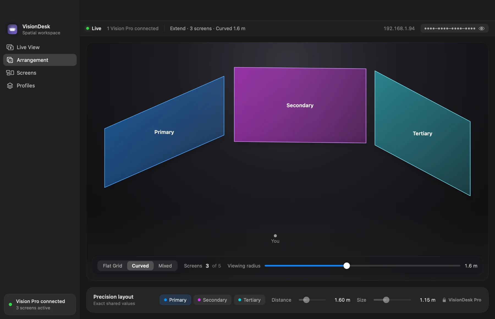Viewport: 495px width, 319px height.
Task: Select the teal Tertiary screen panel
Action: point(422,133)
